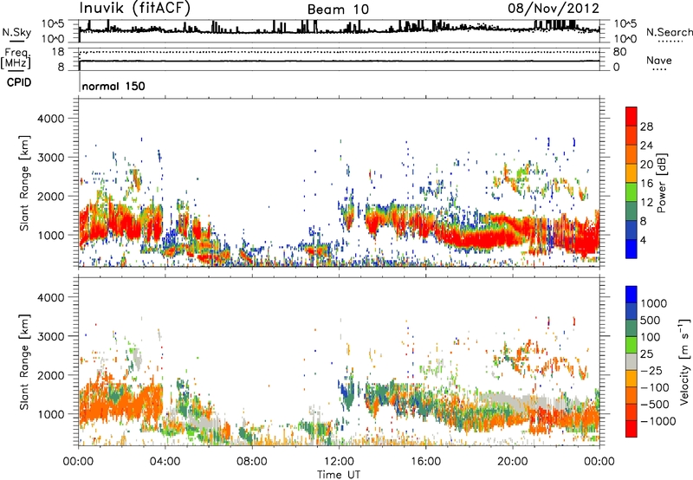Image resolution: width=693 pixels, height=480 pixels.
Task: Click the "20:00" time tick label
Action: pos(512,462)
